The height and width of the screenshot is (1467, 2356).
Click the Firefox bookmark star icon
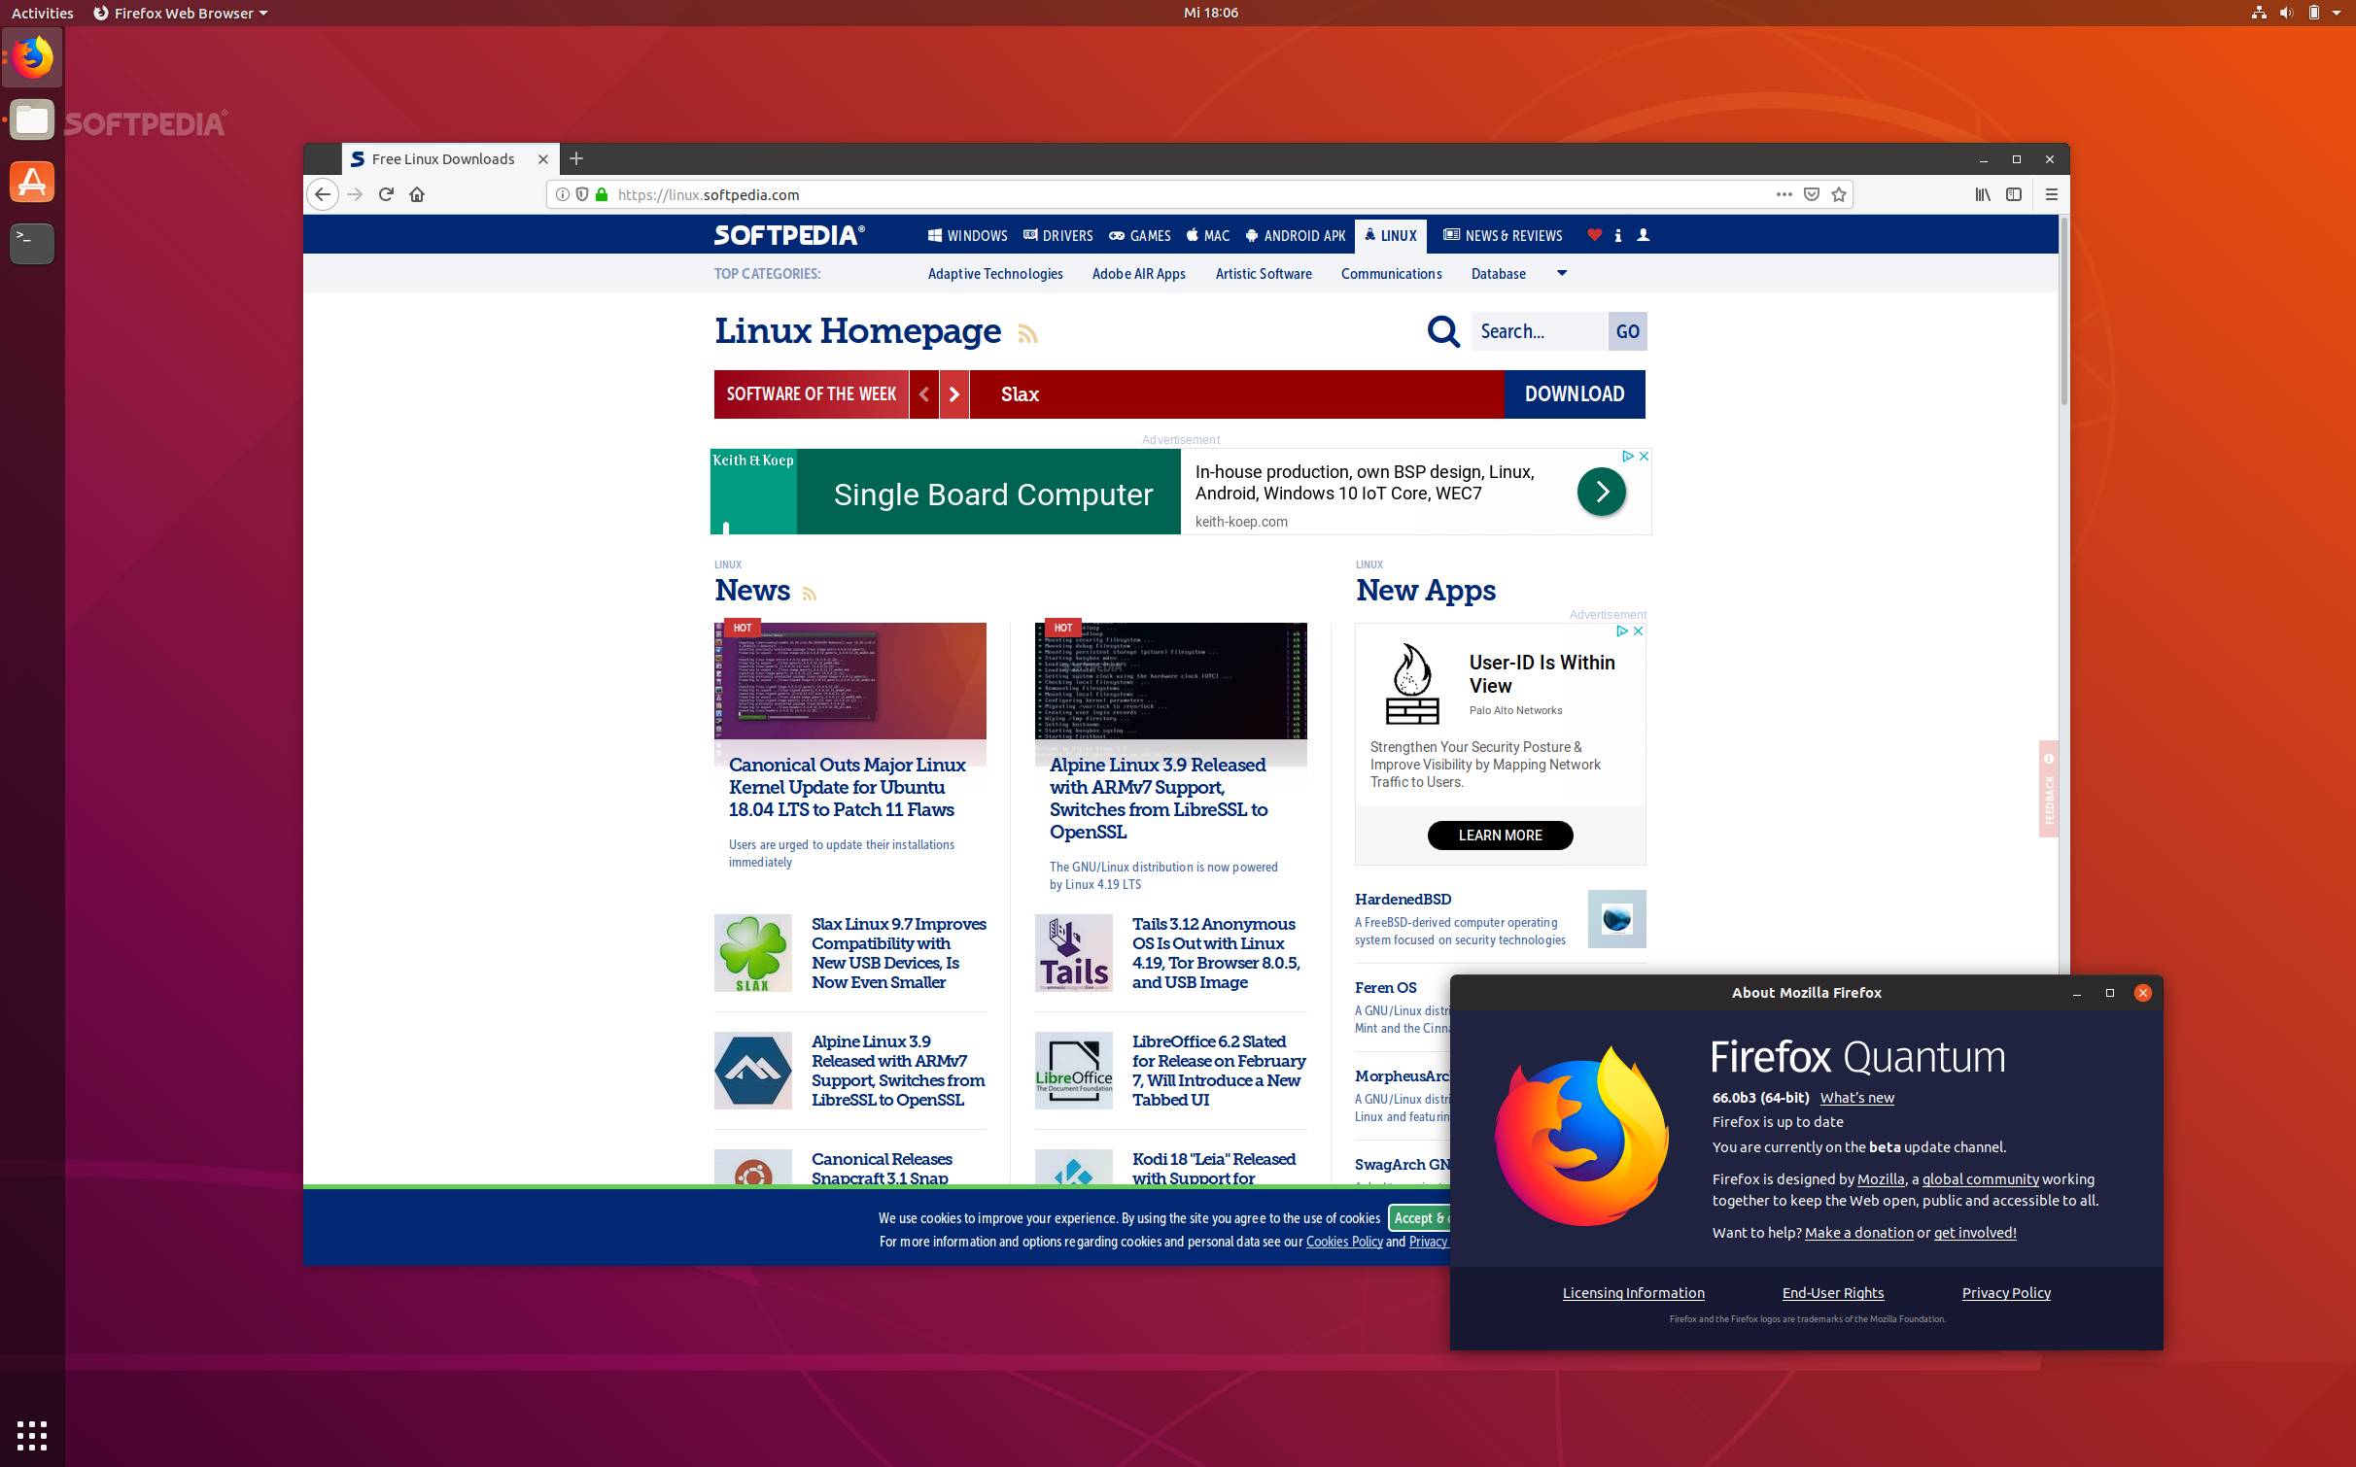[1841, 194]
